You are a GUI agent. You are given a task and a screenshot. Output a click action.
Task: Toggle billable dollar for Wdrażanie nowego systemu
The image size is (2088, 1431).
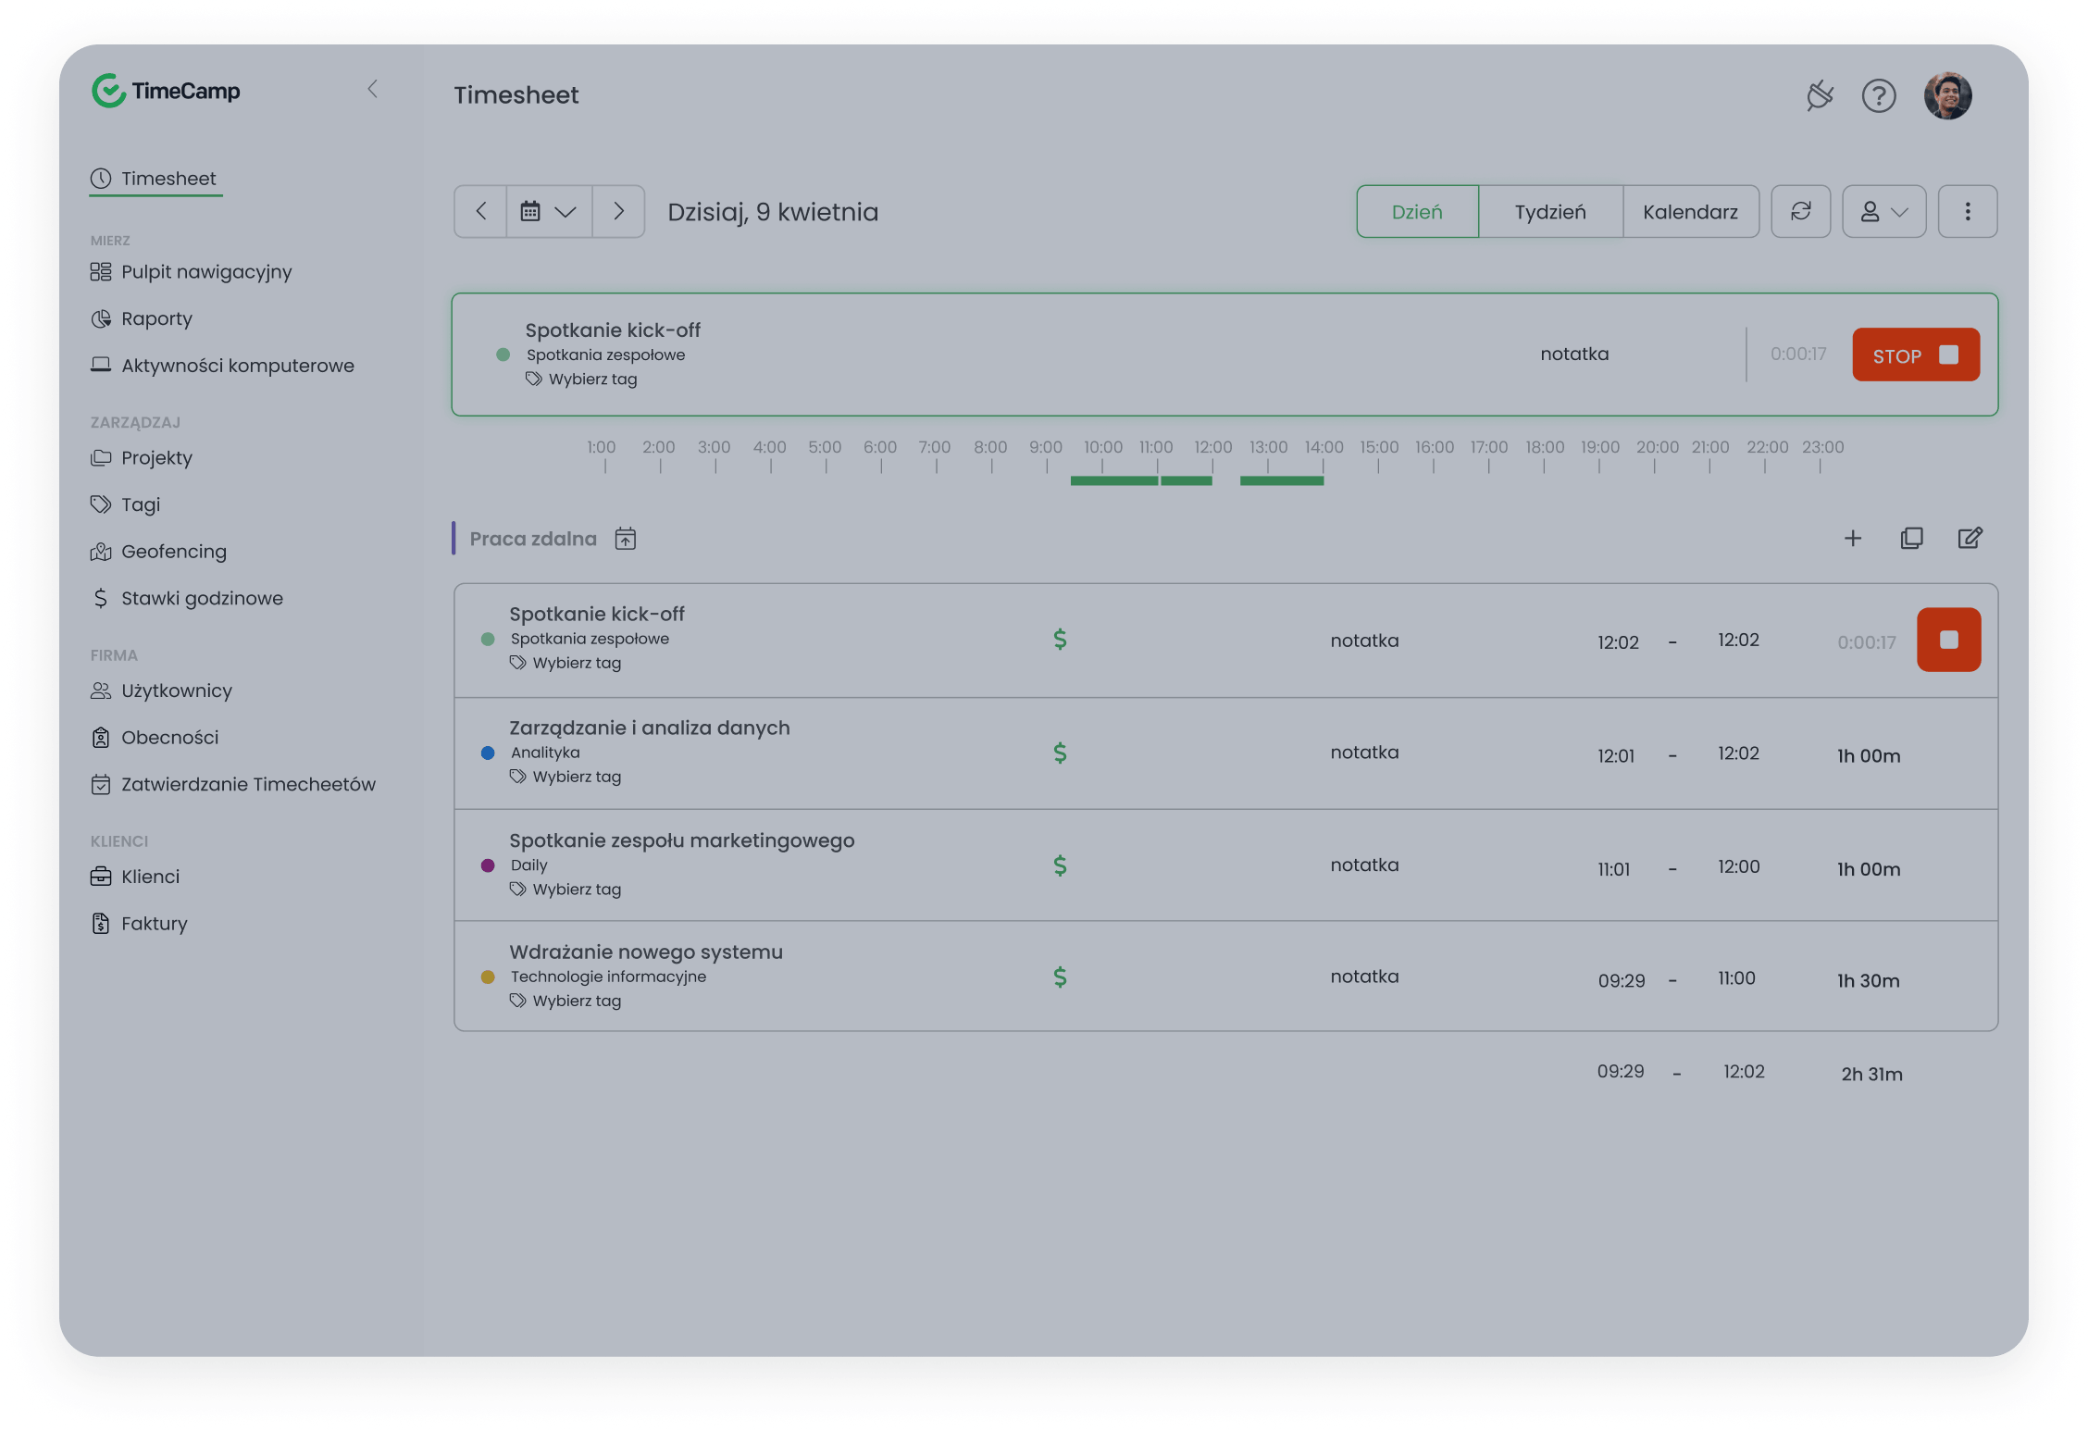coord(1061,977)
